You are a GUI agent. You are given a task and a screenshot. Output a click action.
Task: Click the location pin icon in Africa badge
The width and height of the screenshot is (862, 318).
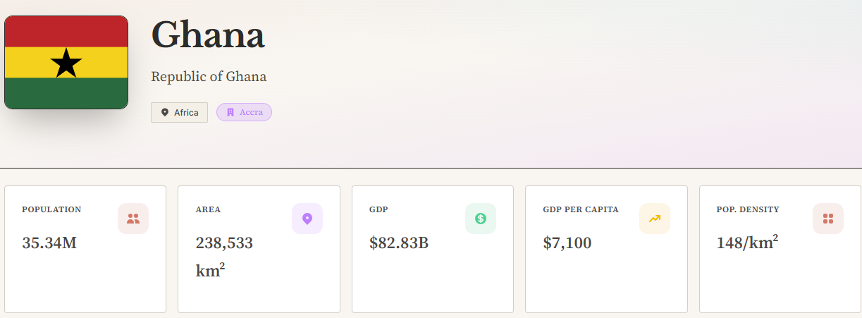(x=165, y=112)
